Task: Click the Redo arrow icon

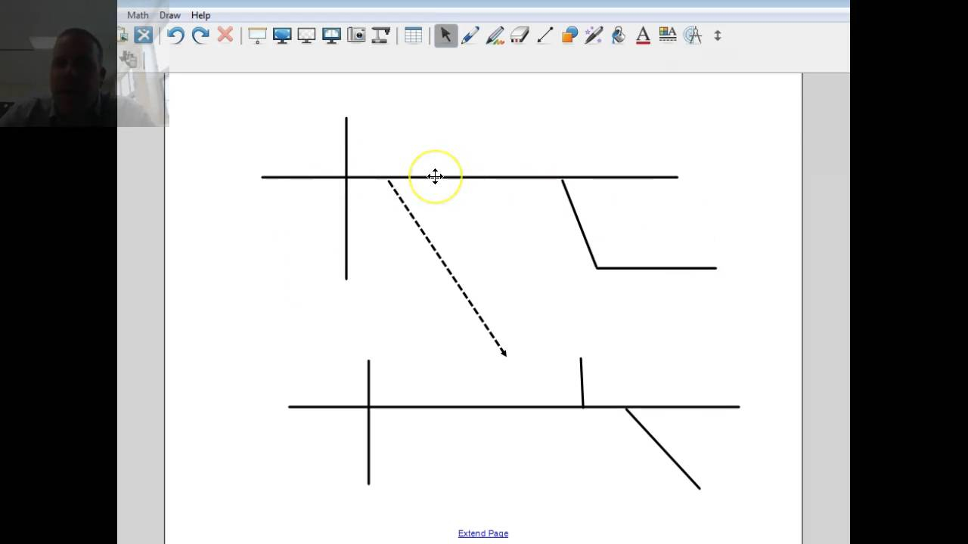Action: click(x=200, y=35)
